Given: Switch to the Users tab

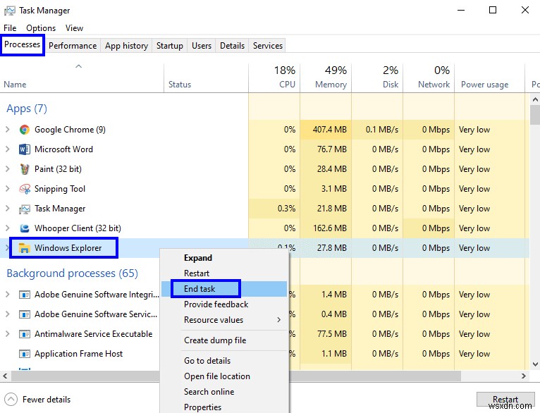Looking at the screenshot, I should point(202,46).
